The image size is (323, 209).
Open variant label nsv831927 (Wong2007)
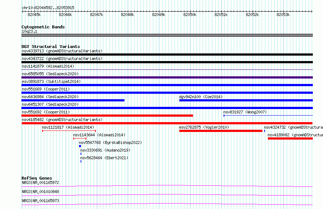click(x=245, y=112)
